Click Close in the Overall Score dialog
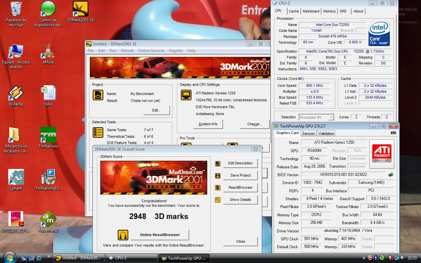The width and height of the screenshot is (421, 263). point(240,242)
